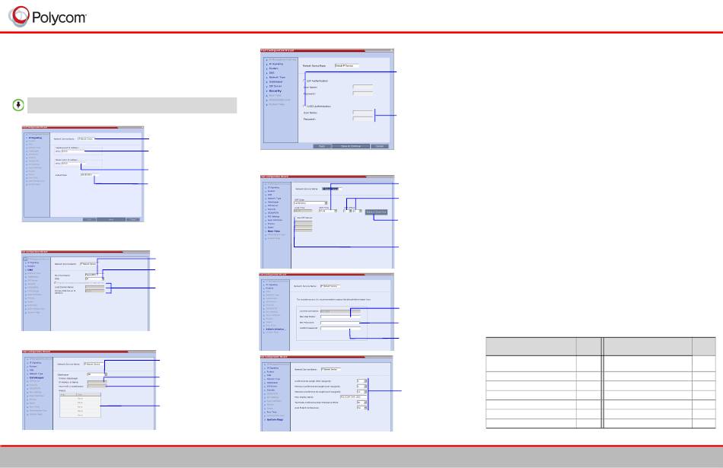This screenshot has height=468, width=723.
Task: Tick the host-name registration checkbox in the DNS wizard
Action: (x=56, y=282)
